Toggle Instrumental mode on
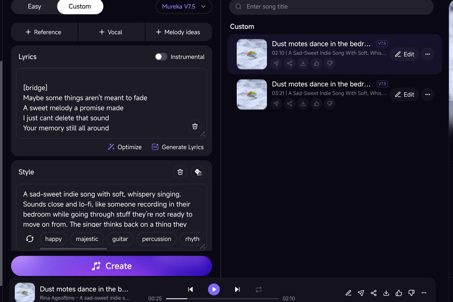 coord(161,56)
